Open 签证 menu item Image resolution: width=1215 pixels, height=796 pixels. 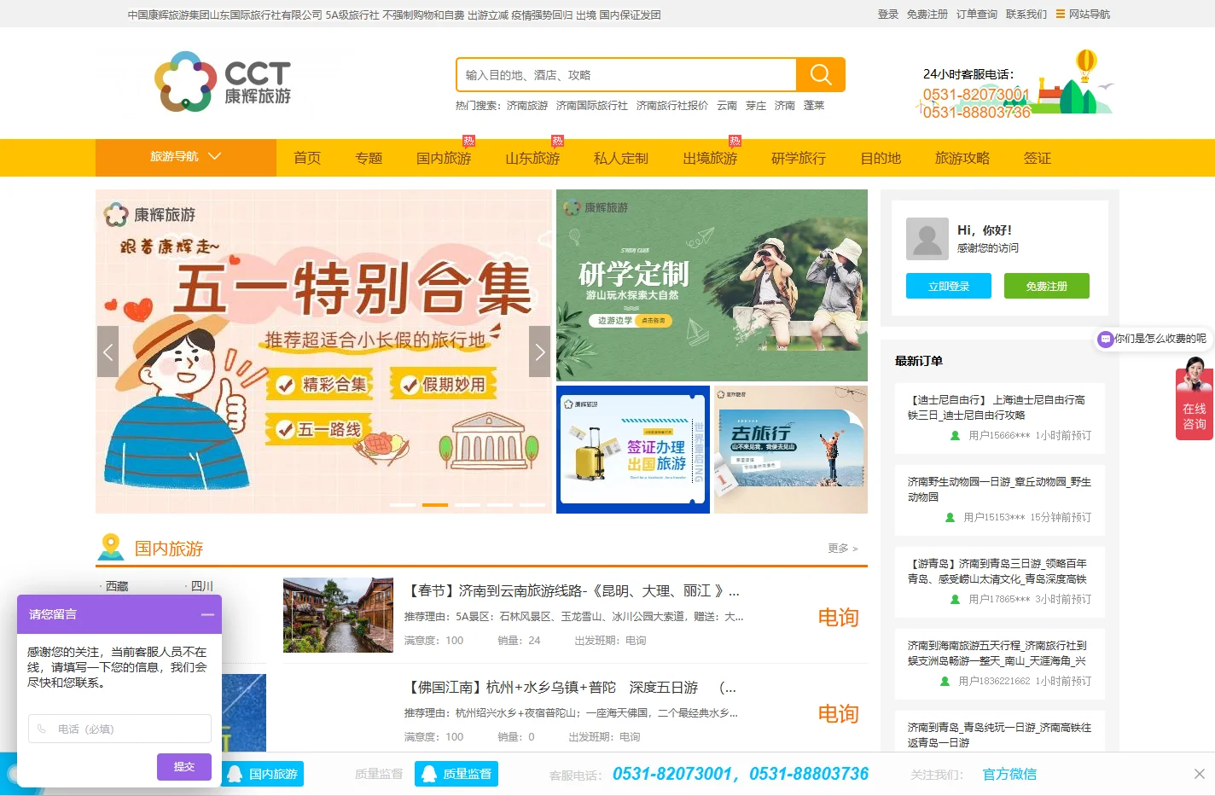tap(1038, 158)
